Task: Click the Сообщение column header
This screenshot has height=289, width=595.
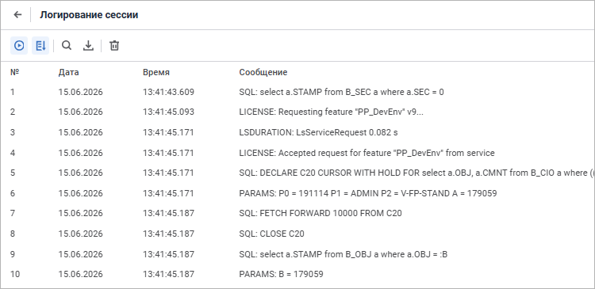Action: click(263, 72)
